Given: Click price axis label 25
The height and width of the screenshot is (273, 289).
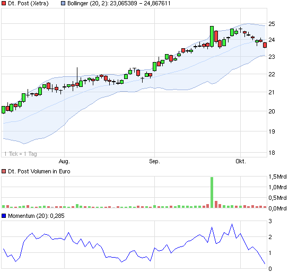Looking at the screenshot, I should point(272,24).
